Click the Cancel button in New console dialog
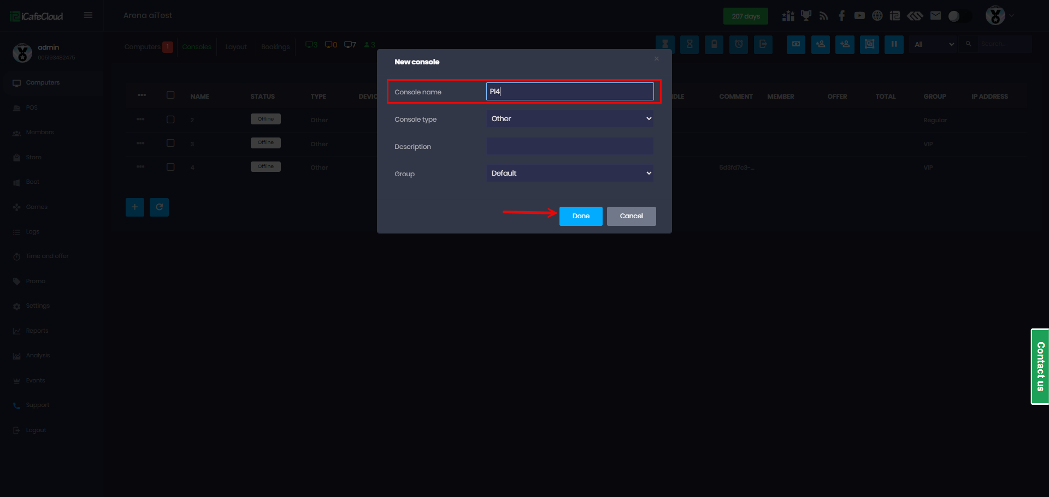The width and height of the screenshot is (1049, 497). (632, 216)
